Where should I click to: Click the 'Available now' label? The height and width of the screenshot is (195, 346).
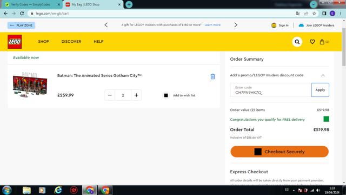26,57
